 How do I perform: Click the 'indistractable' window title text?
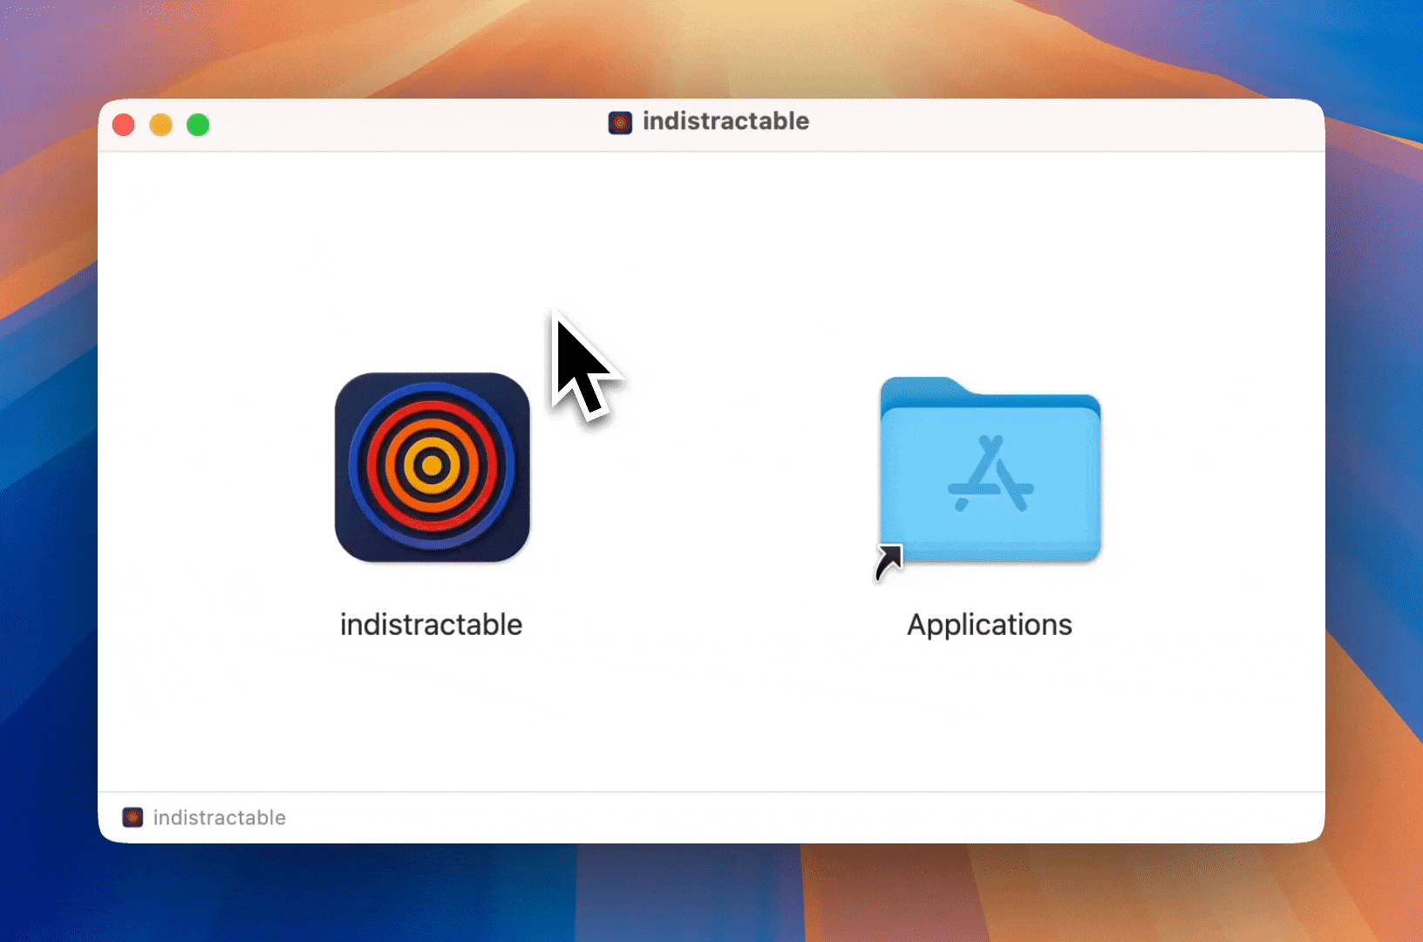point(726,121)
